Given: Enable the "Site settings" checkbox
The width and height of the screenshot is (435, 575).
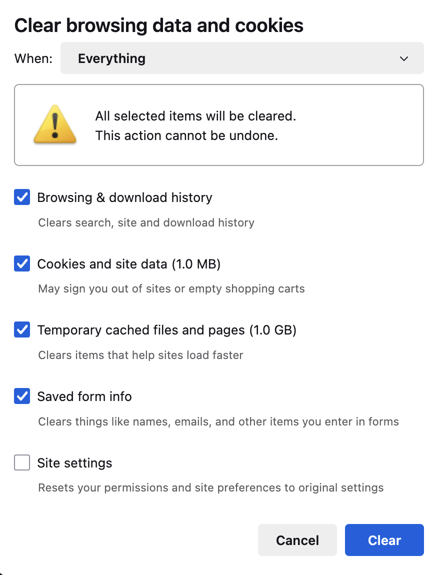Looking at the screenshot, I should (21, 462).
